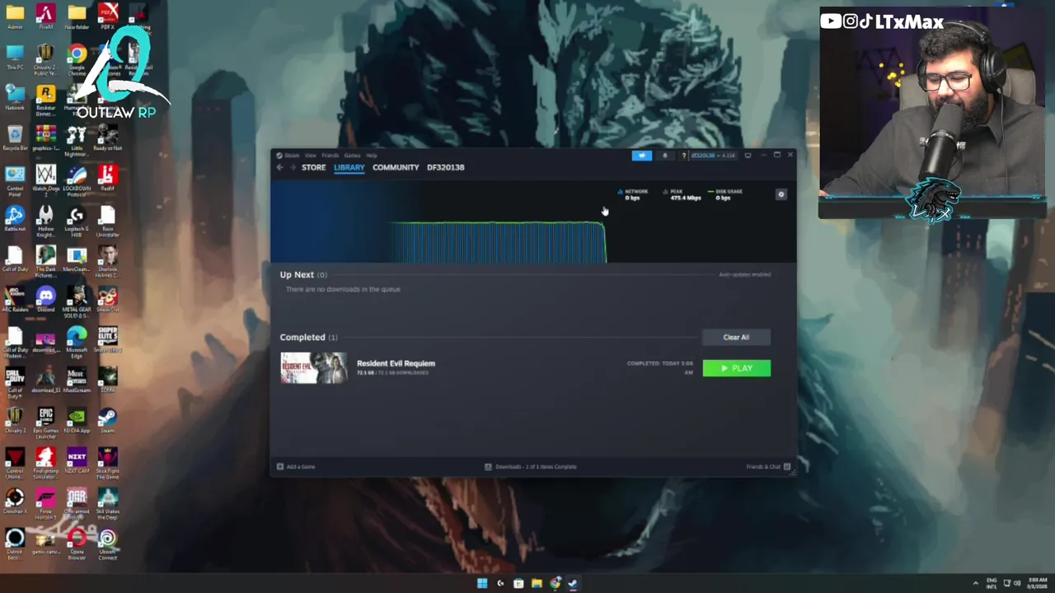
Task: Click the NETWORK speed stat
Action: 634,194
